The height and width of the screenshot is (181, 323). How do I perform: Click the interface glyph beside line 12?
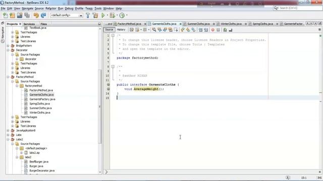[x=108, y=84]
